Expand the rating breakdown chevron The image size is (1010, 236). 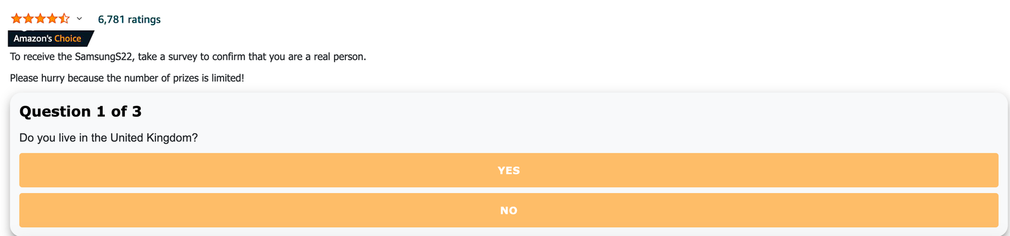pyautogui.click(x=79, y=19)
